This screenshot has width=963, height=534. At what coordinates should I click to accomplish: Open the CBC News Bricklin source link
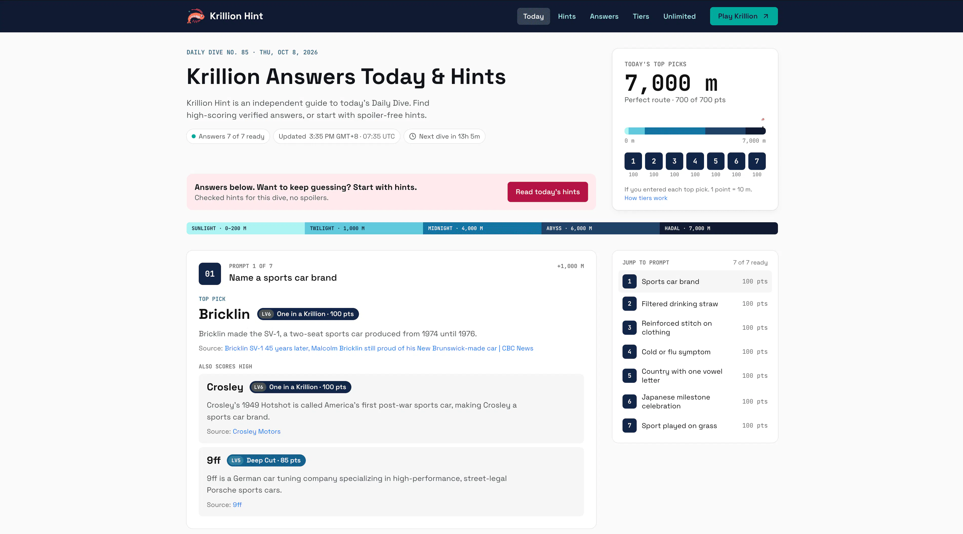[379, 348]
